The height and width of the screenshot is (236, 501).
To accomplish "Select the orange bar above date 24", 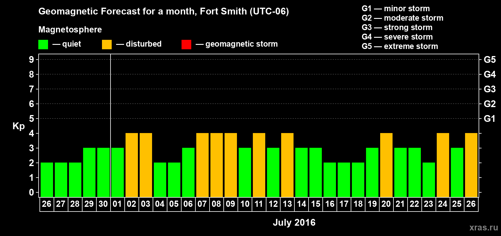I will [443, 165].
